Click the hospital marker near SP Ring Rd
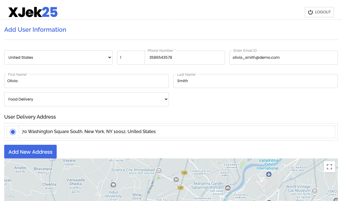The height and width of the screenshot is (201, 342). pos(176,180)
